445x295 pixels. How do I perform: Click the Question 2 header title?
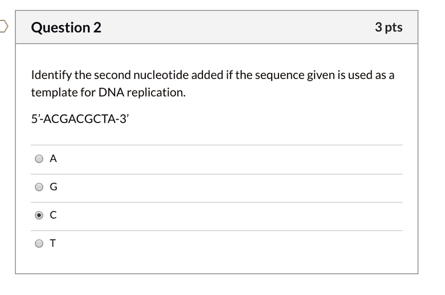click(x=66, y=27)
